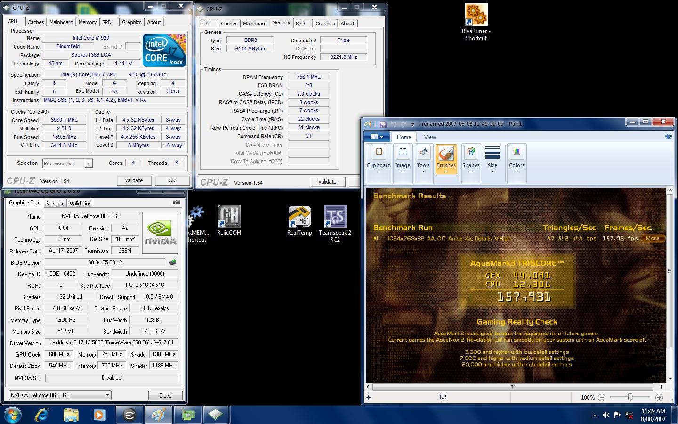This screenshot has width=678, height=424.
Task: Open the Size line thickness menu
Action: [492, 159]
